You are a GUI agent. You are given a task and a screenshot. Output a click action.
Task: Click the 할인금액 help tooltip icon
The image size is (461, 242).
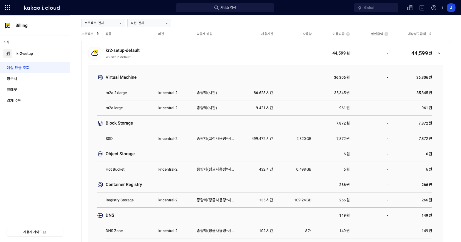(x=386, y=34)
